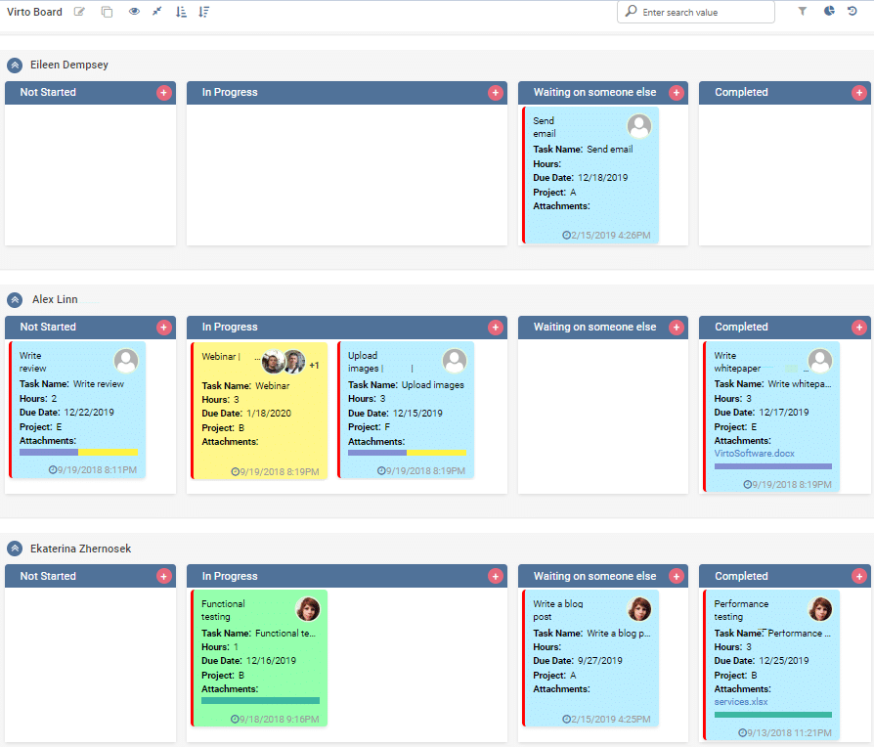Click Ekaterina's Waiting on someone else header
Image resolution: width=874 pixels, height=747 pixels.
(603, 576)
